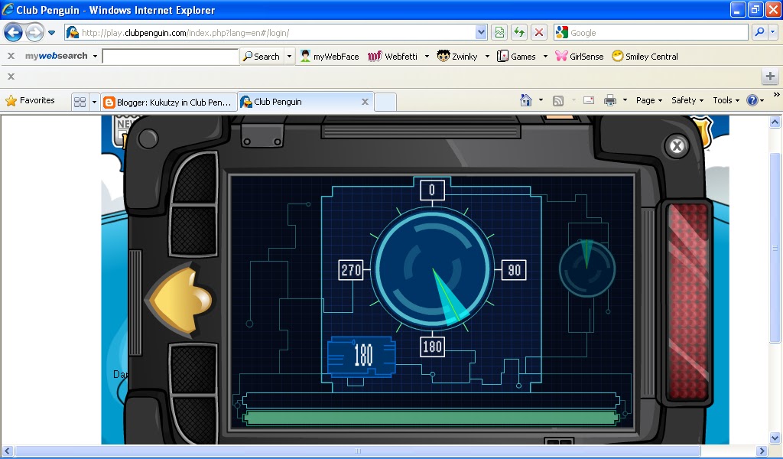Click the plus button on toolbar row
Viewport: 783px width, 459px height.
coord(770,76)
